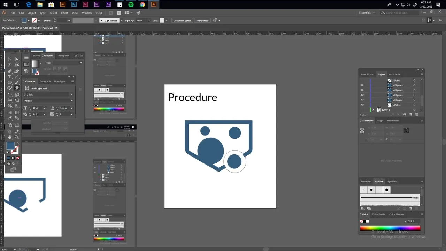
Task: Select the Direct Selection tool
Action: click(x=17, y=59)
